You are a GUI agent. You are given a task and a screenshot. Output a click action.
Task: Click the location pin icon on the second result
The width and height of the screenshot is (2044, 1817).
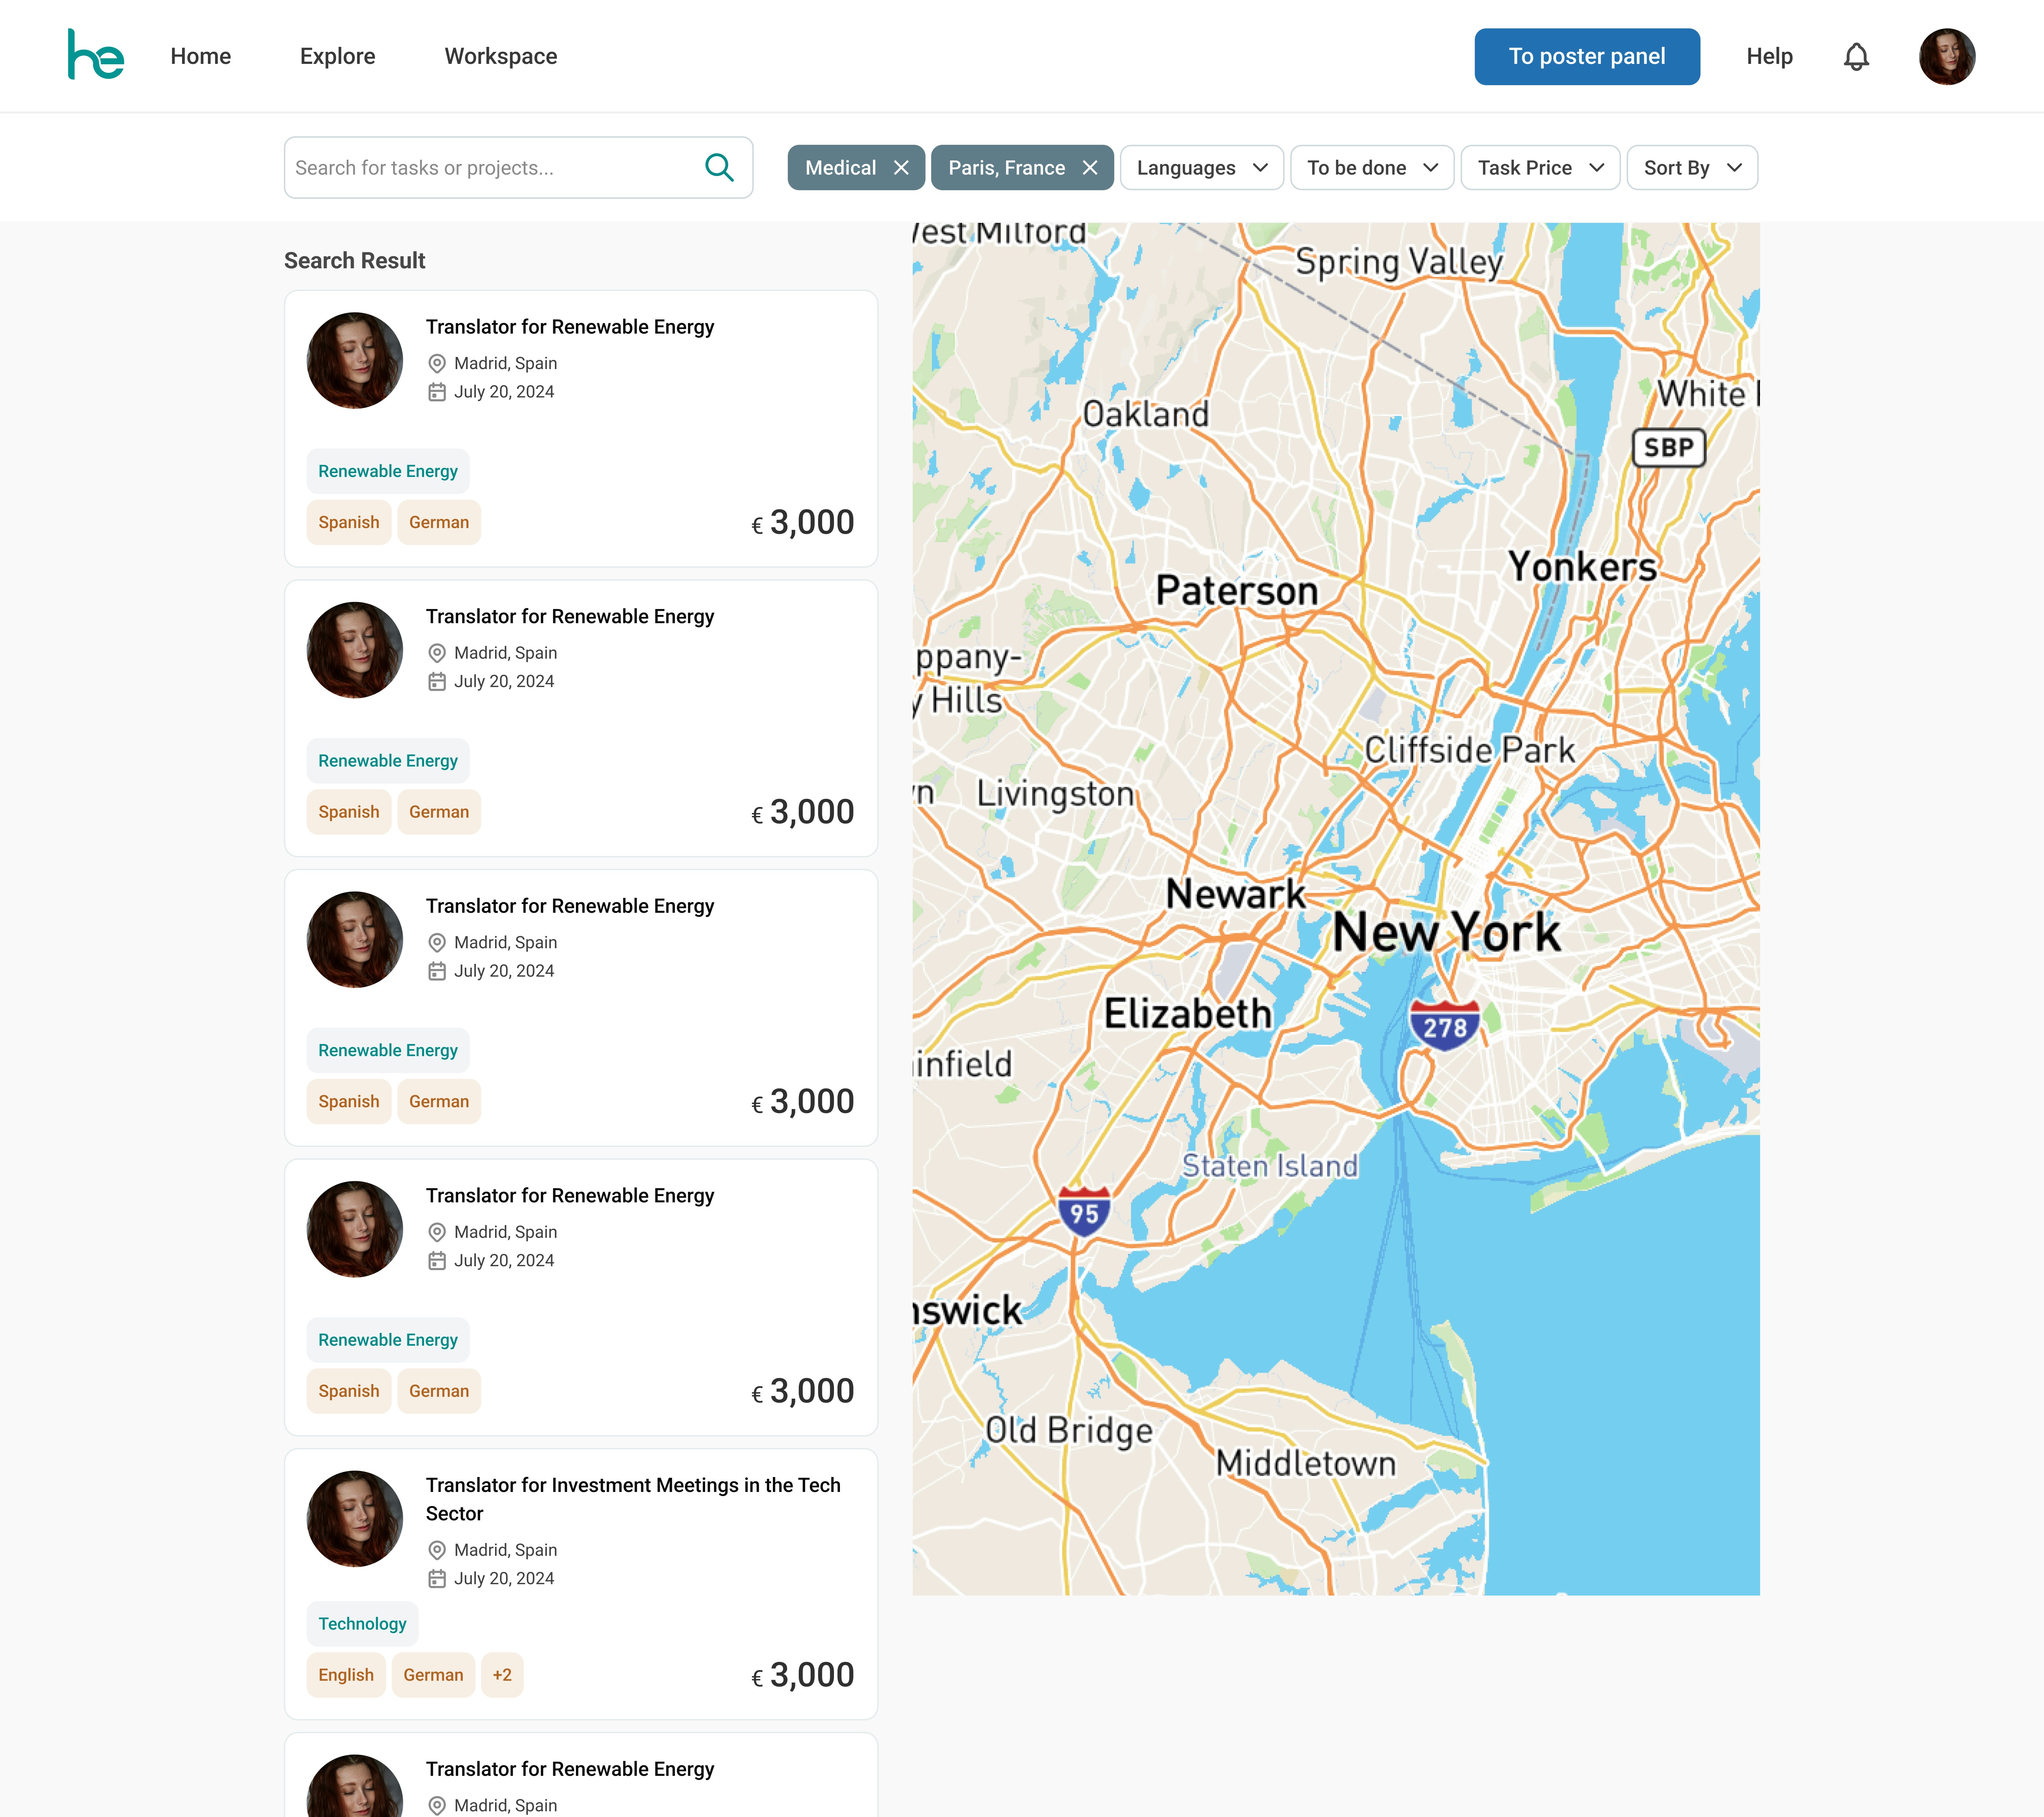(437, 653)
